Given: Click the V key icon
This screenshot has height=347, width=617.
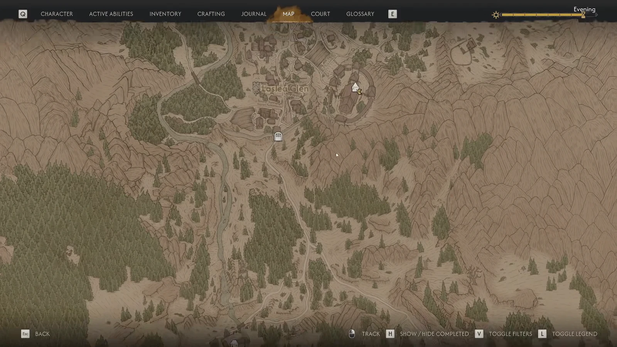Looking at the screenshot, I should click(479, 334).
